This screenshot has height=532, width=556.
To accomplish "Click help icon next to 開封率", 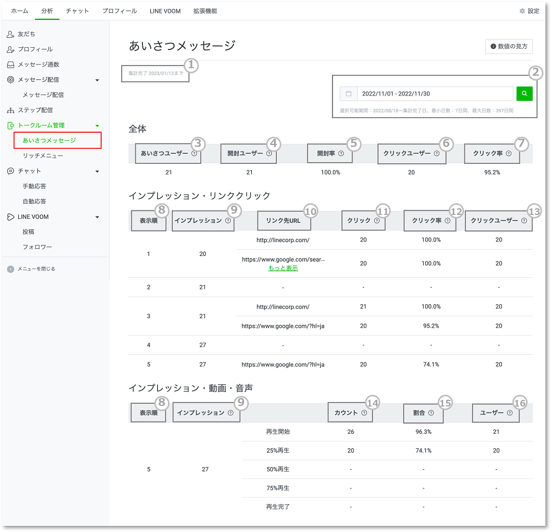I will 341,153.
